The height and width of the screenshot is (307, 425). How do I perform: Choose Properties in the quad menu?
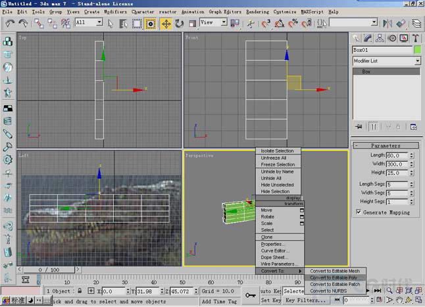coord(280,244)
